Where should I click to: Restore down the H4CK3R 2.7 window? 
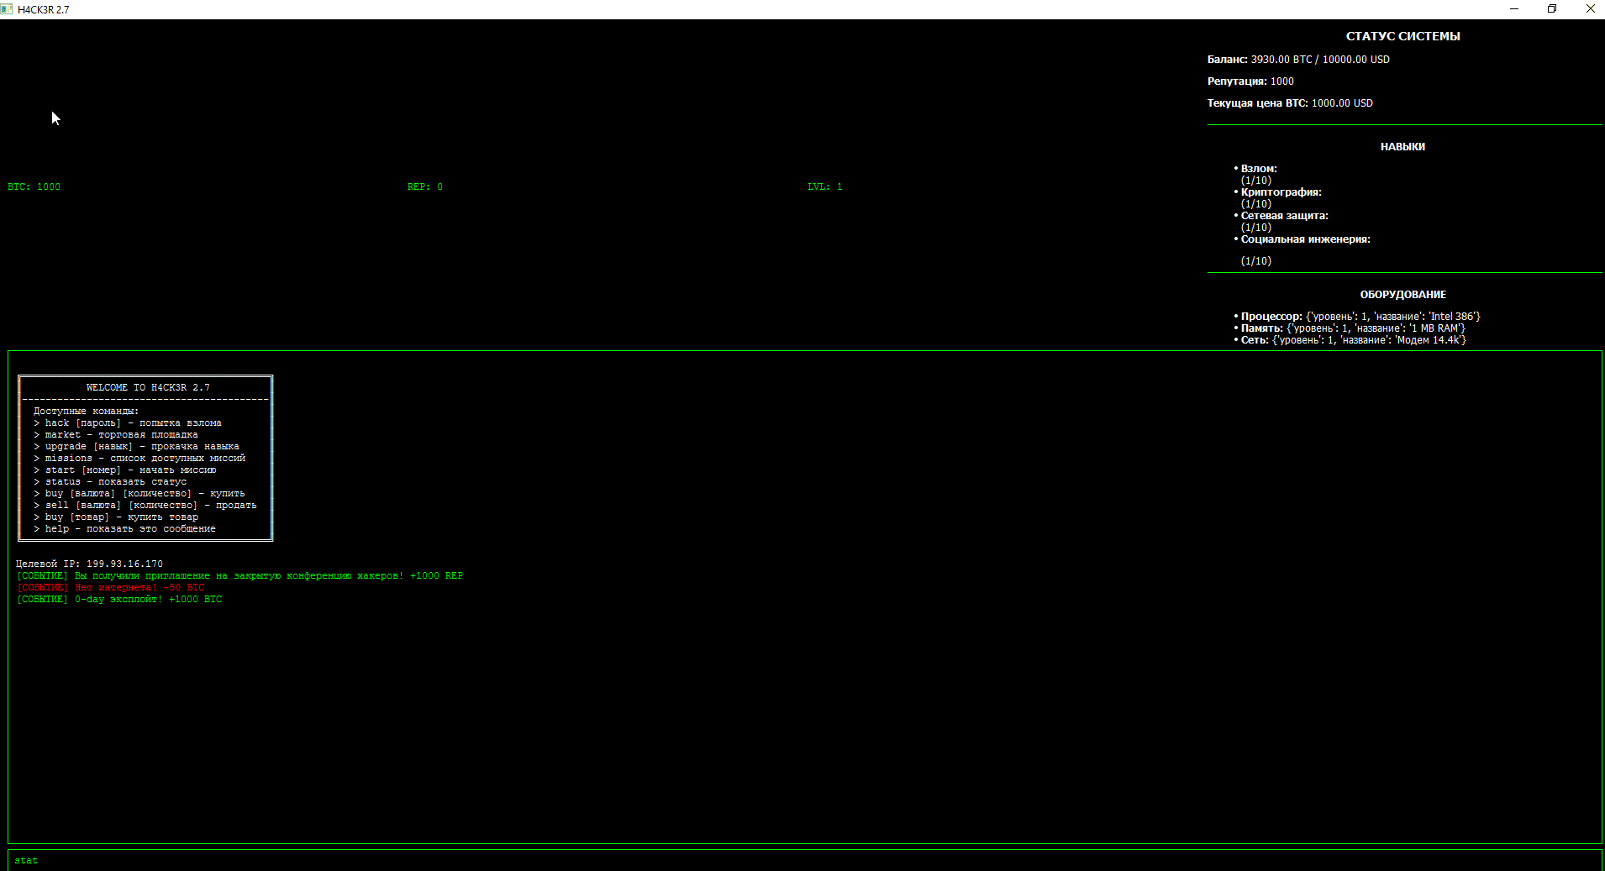point(1552,9)
